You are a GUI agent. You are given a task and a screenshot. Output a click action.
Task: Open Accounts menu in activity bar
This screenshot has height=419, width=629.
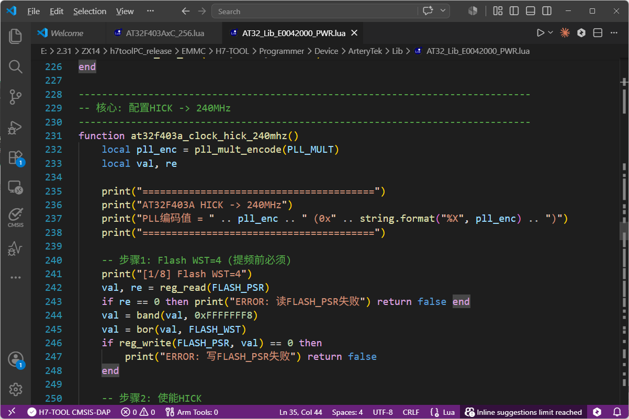coord(16,359)
